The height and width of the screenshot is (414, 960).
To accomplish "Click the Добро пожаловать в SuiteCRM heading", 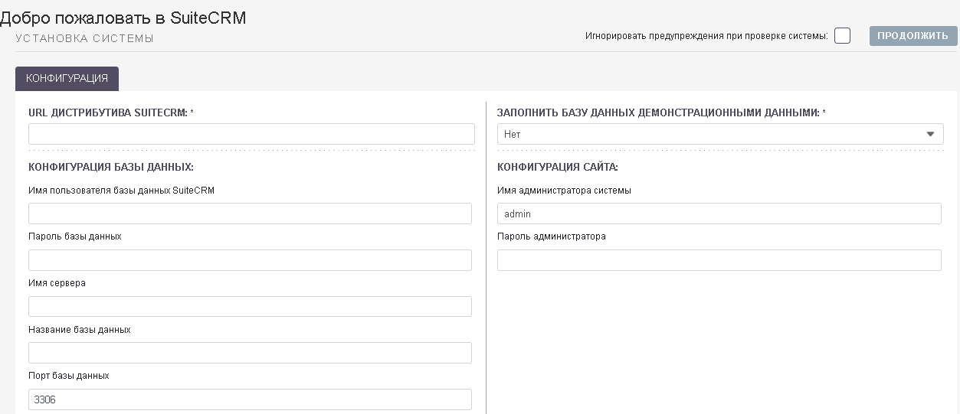I will (x=123, y=18).
